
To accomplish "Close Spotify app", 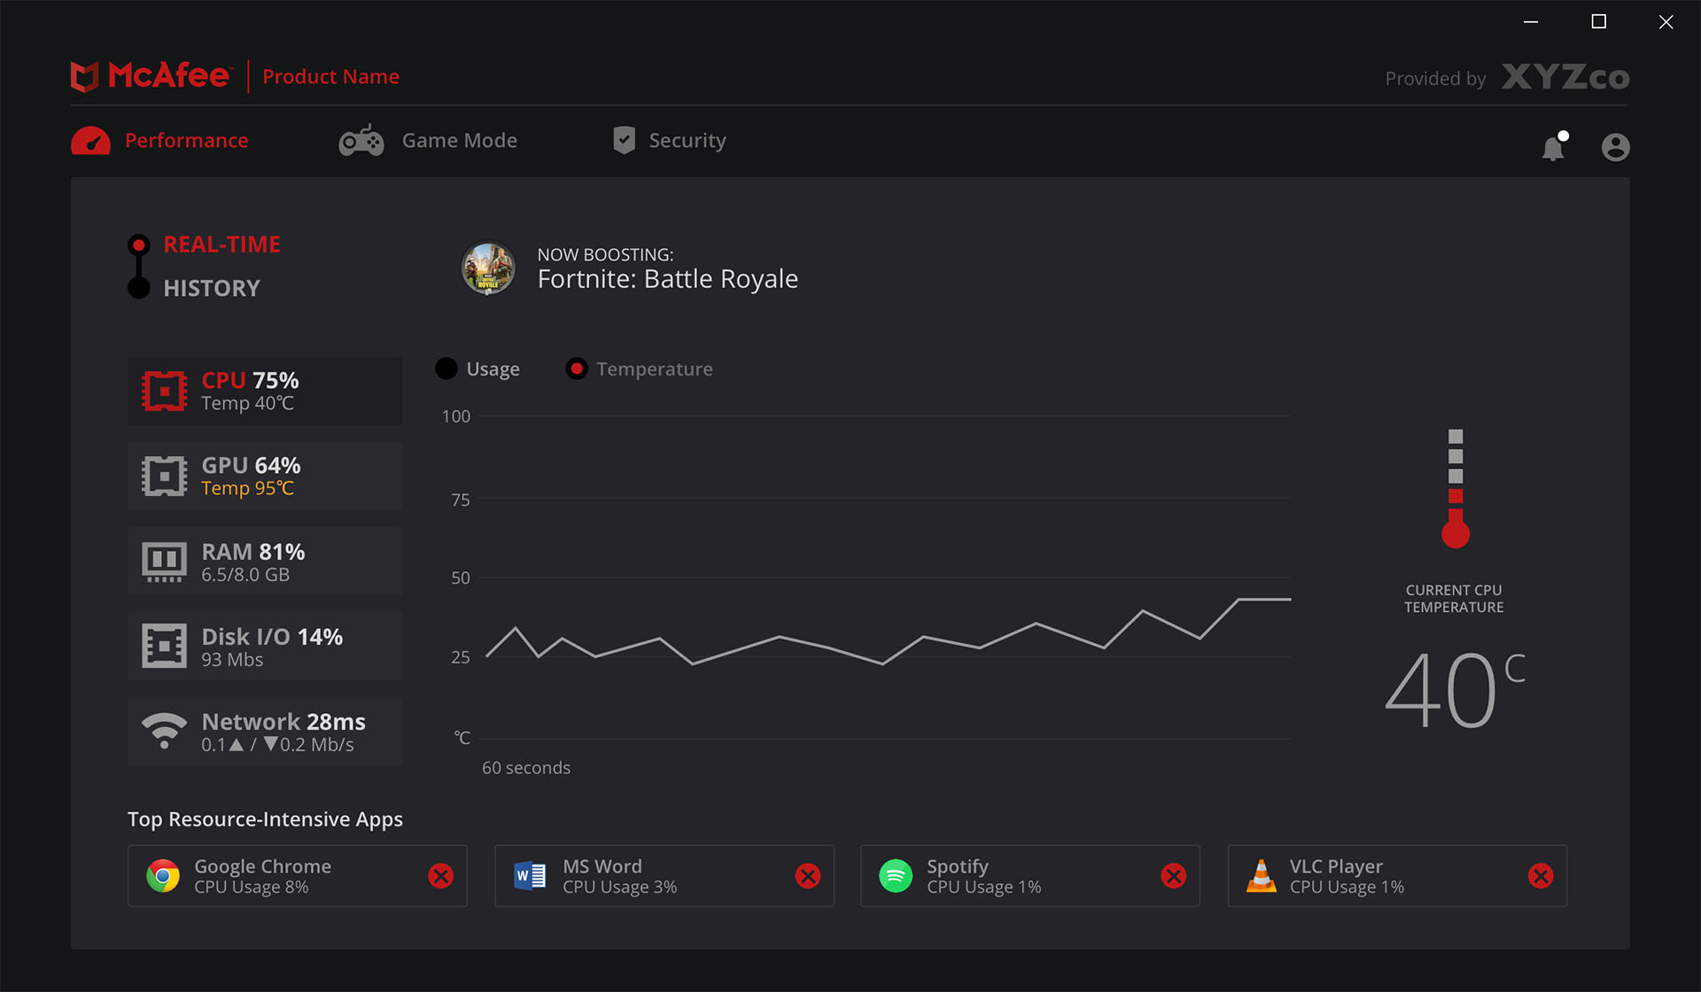I will coord(1174,876).
